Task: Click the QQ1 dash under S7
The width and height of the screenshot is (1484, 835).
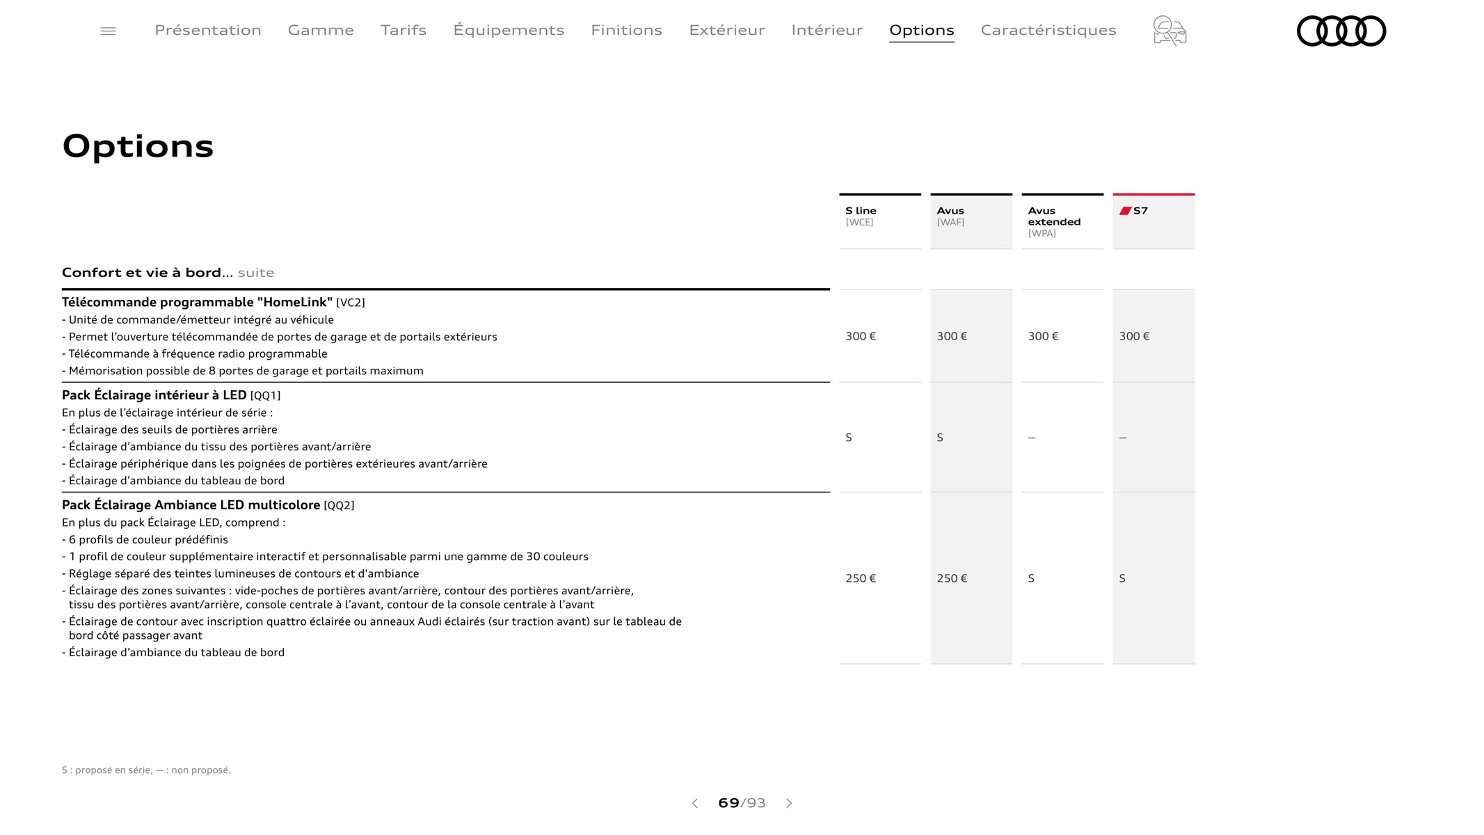Action: (x=1123, y=438)
